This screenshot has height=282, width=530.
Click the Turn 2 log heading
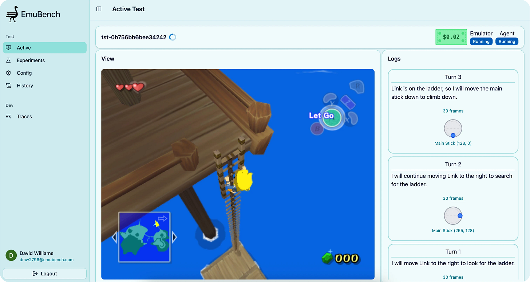click(x=453, y=164)
